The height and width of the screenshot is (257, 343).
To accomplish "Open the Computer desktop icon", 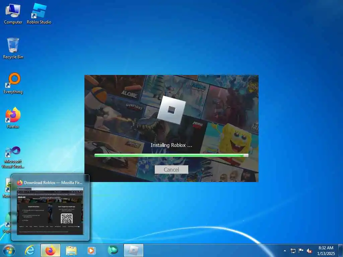I will click(13, 13).
